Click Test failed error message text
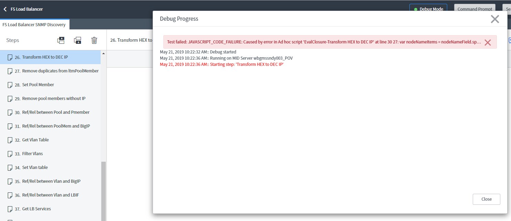This screenshot has height=221, width=511. coord(324,42)
